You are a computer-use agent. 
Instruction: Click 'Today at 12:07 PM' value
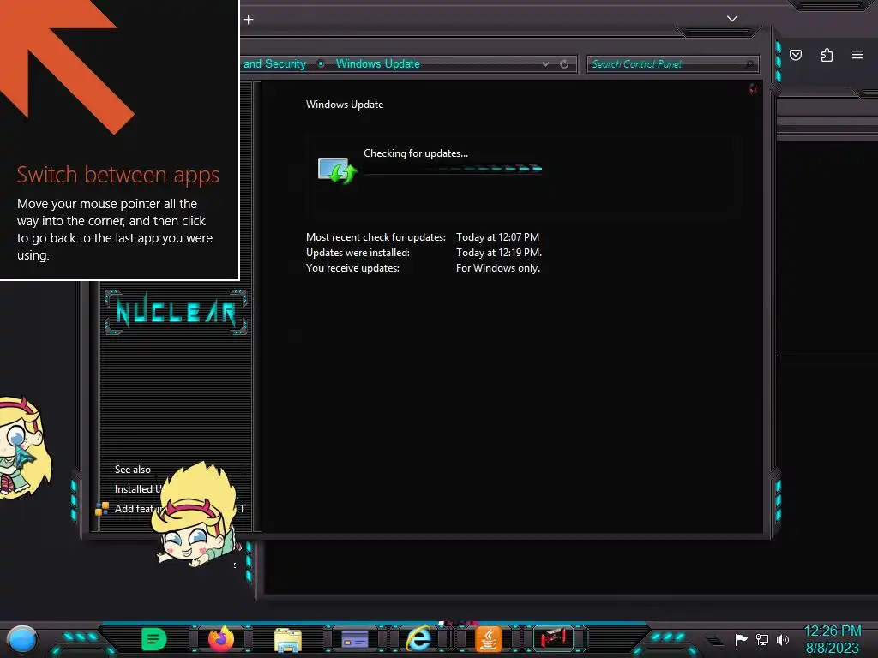[x=497, y=237]
